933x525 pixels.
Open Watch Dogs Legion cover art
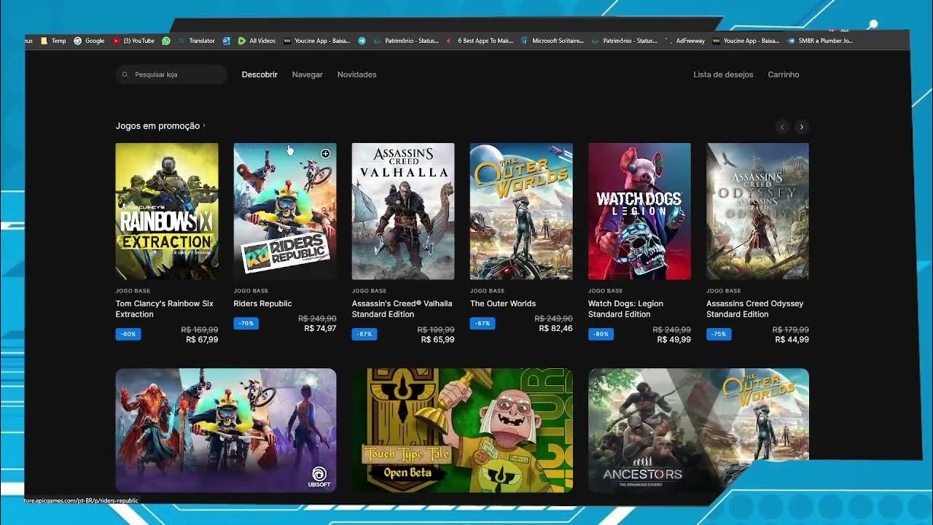(x=639, y=211)
